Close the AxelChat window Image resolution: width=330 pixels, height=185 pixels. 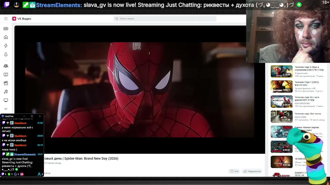coord(40,116)
